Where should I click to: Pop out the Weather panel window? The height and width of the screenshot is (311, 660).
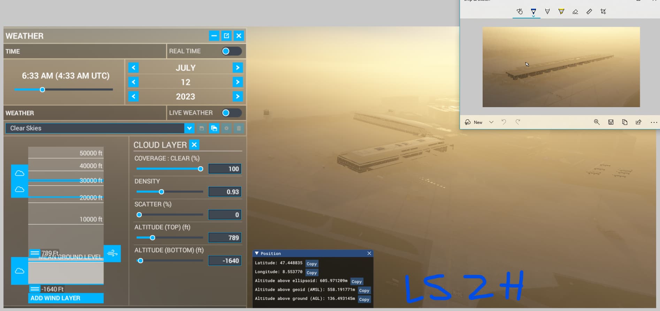click(x=227, y=35)
